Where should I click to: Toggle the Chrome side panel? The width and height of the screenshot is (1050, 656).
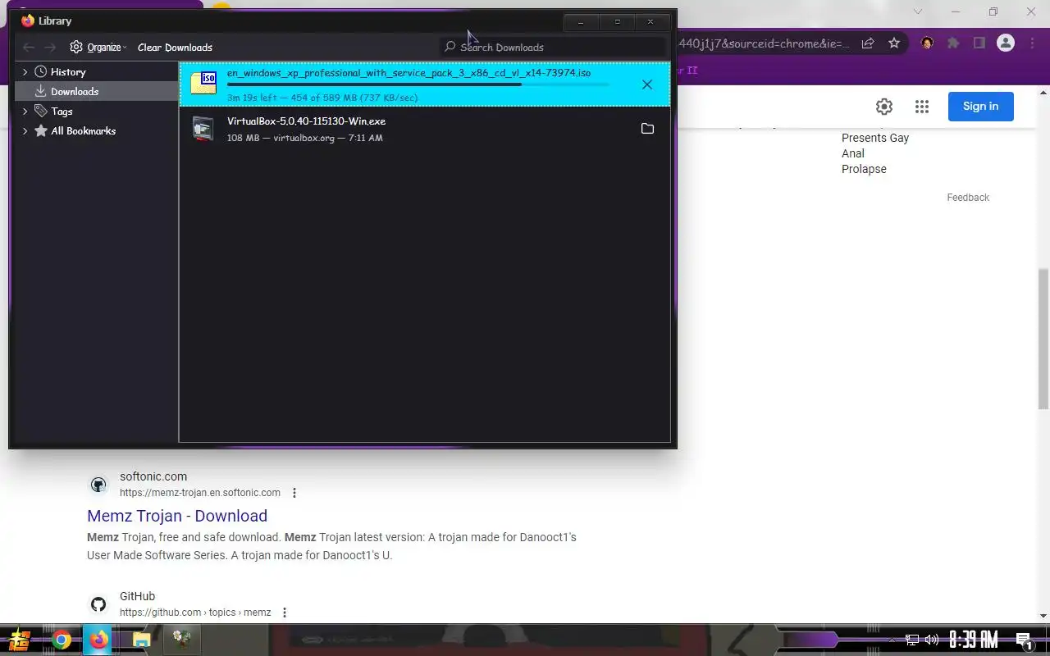tap(979, 43)
